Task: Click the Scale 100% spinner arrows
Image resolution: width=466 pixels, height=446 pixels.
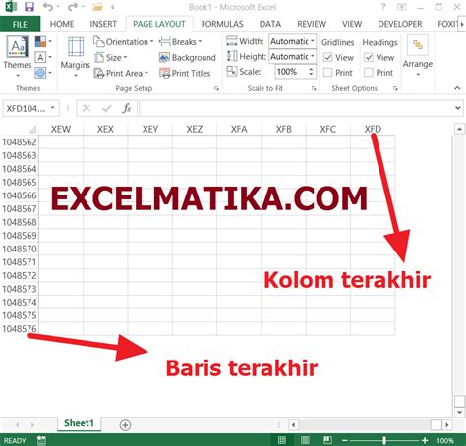Action: click(x=311, y=72)
